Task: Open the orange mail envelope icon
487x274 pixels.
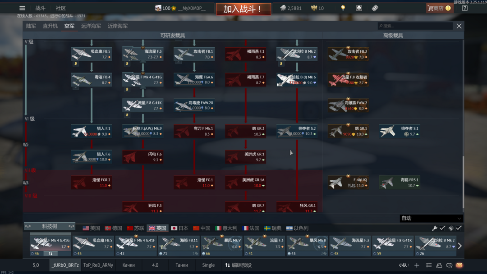Action: (459, 265)
